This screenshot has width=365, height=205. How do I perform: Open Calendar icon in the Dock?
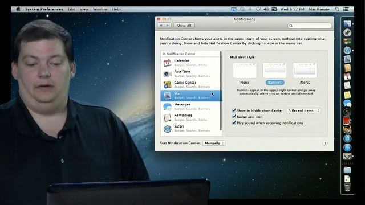click(347, 77)
